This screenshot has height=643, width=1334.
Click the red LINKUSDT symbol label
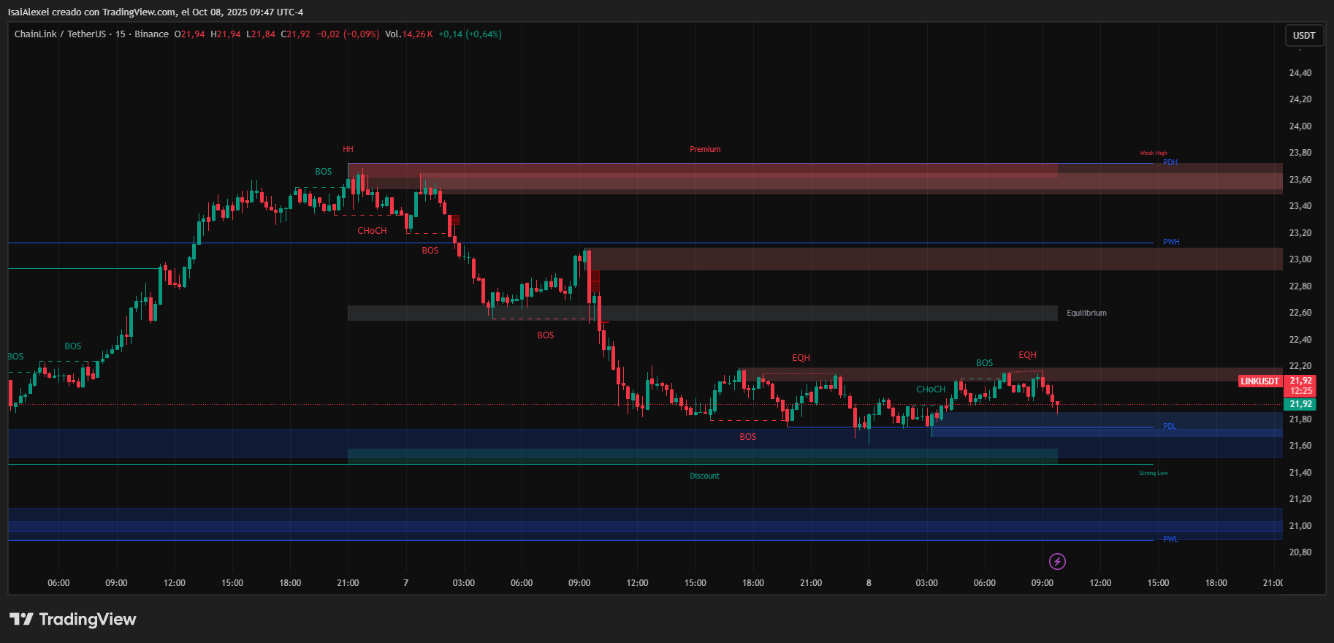coord(1260,381)
